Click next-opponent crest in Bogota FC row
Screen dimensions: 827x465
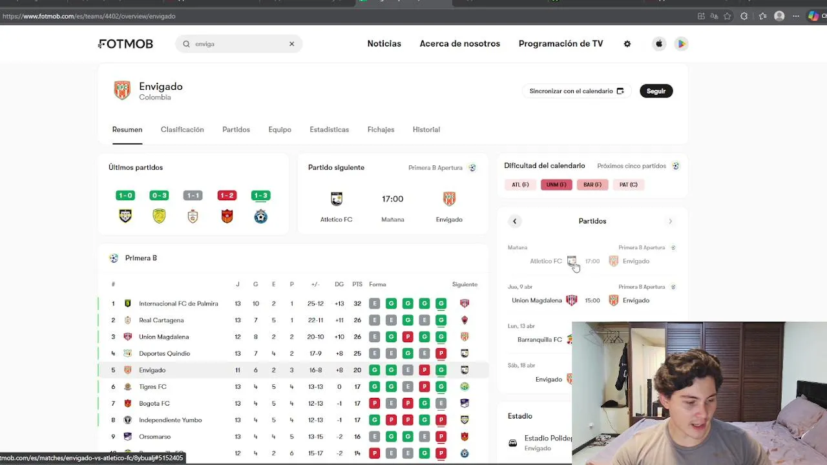(x=465, y=404)
